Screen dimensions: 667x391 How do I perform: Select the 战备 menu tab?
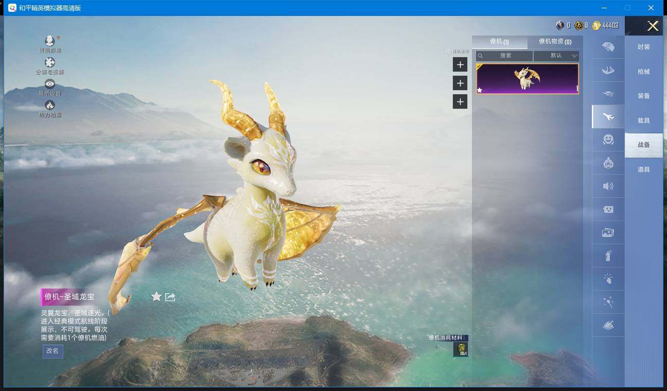pyautogui.click(x=644, y=145)
